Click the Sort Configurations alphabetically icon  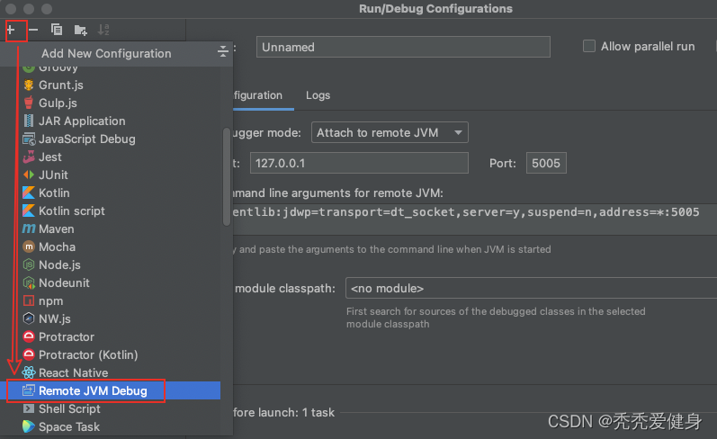(x=103, y=30)
